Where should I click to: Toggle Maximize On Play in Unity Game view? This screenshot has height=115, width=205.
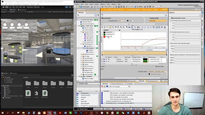tap(58, 12)
